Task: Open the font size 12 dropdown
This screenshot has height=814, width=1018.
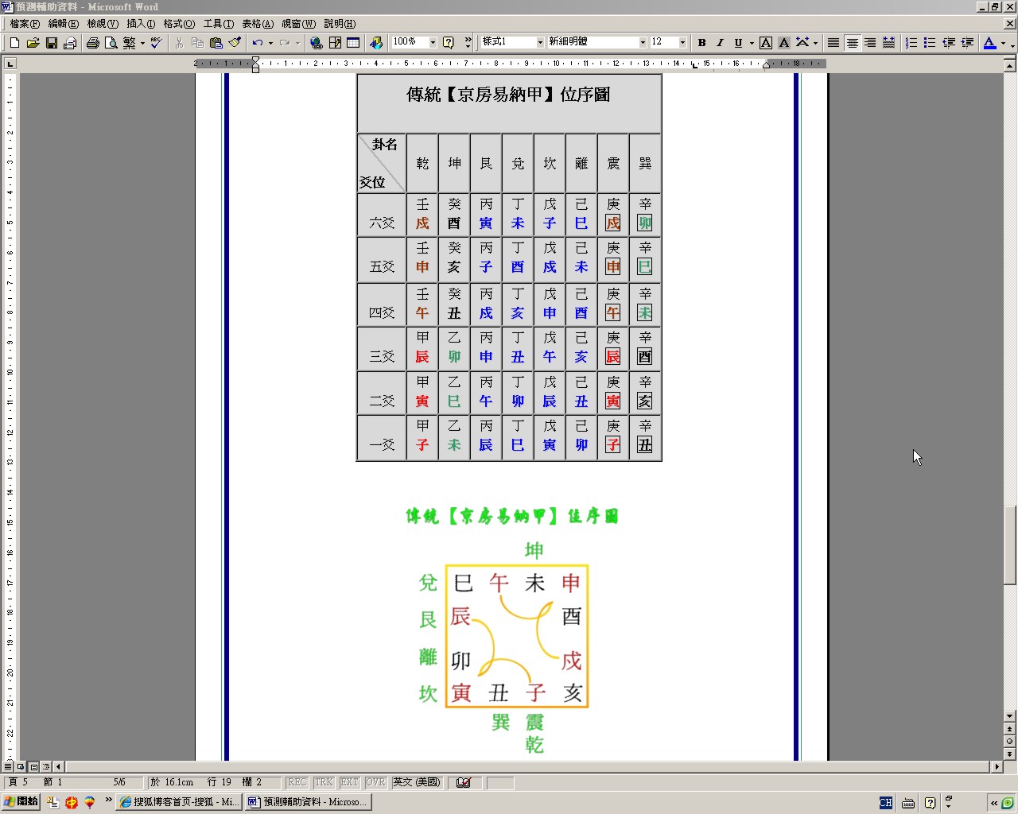Action: coord(682,42)
